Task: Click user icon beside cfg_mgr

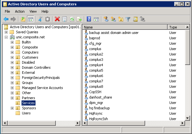Action: (86, 43)
